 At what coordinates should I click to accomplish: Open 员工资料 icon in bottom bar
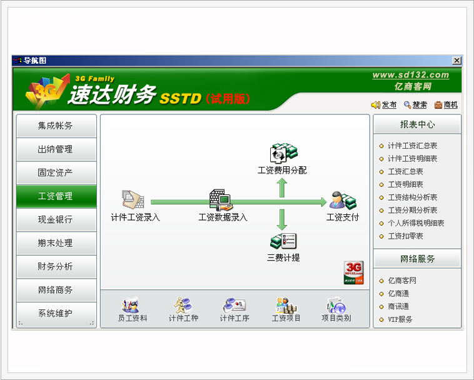pyautogui.click(x=131, y=305)
